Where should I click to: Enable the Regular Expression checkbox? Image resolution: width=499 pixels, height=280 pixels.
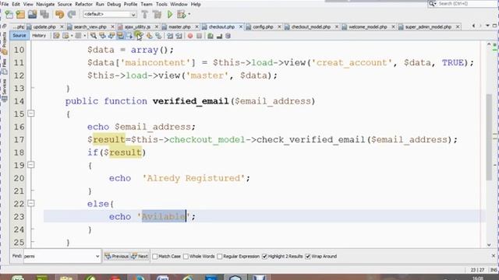tap(220, 256)
